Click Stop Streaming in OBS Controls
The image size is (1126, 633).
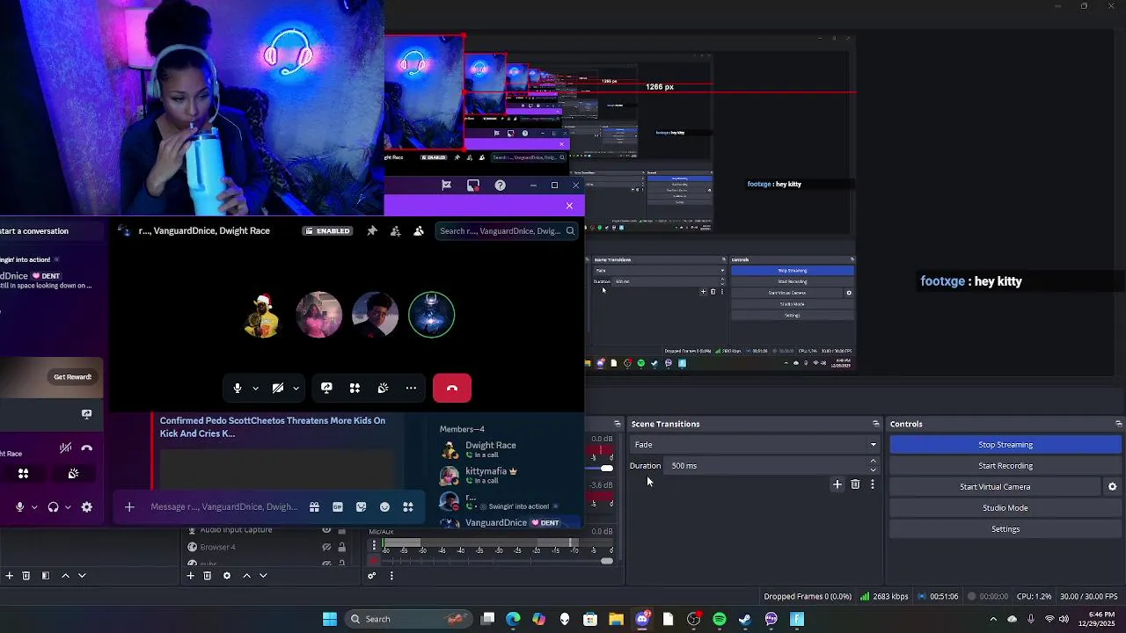(1005, 445)
